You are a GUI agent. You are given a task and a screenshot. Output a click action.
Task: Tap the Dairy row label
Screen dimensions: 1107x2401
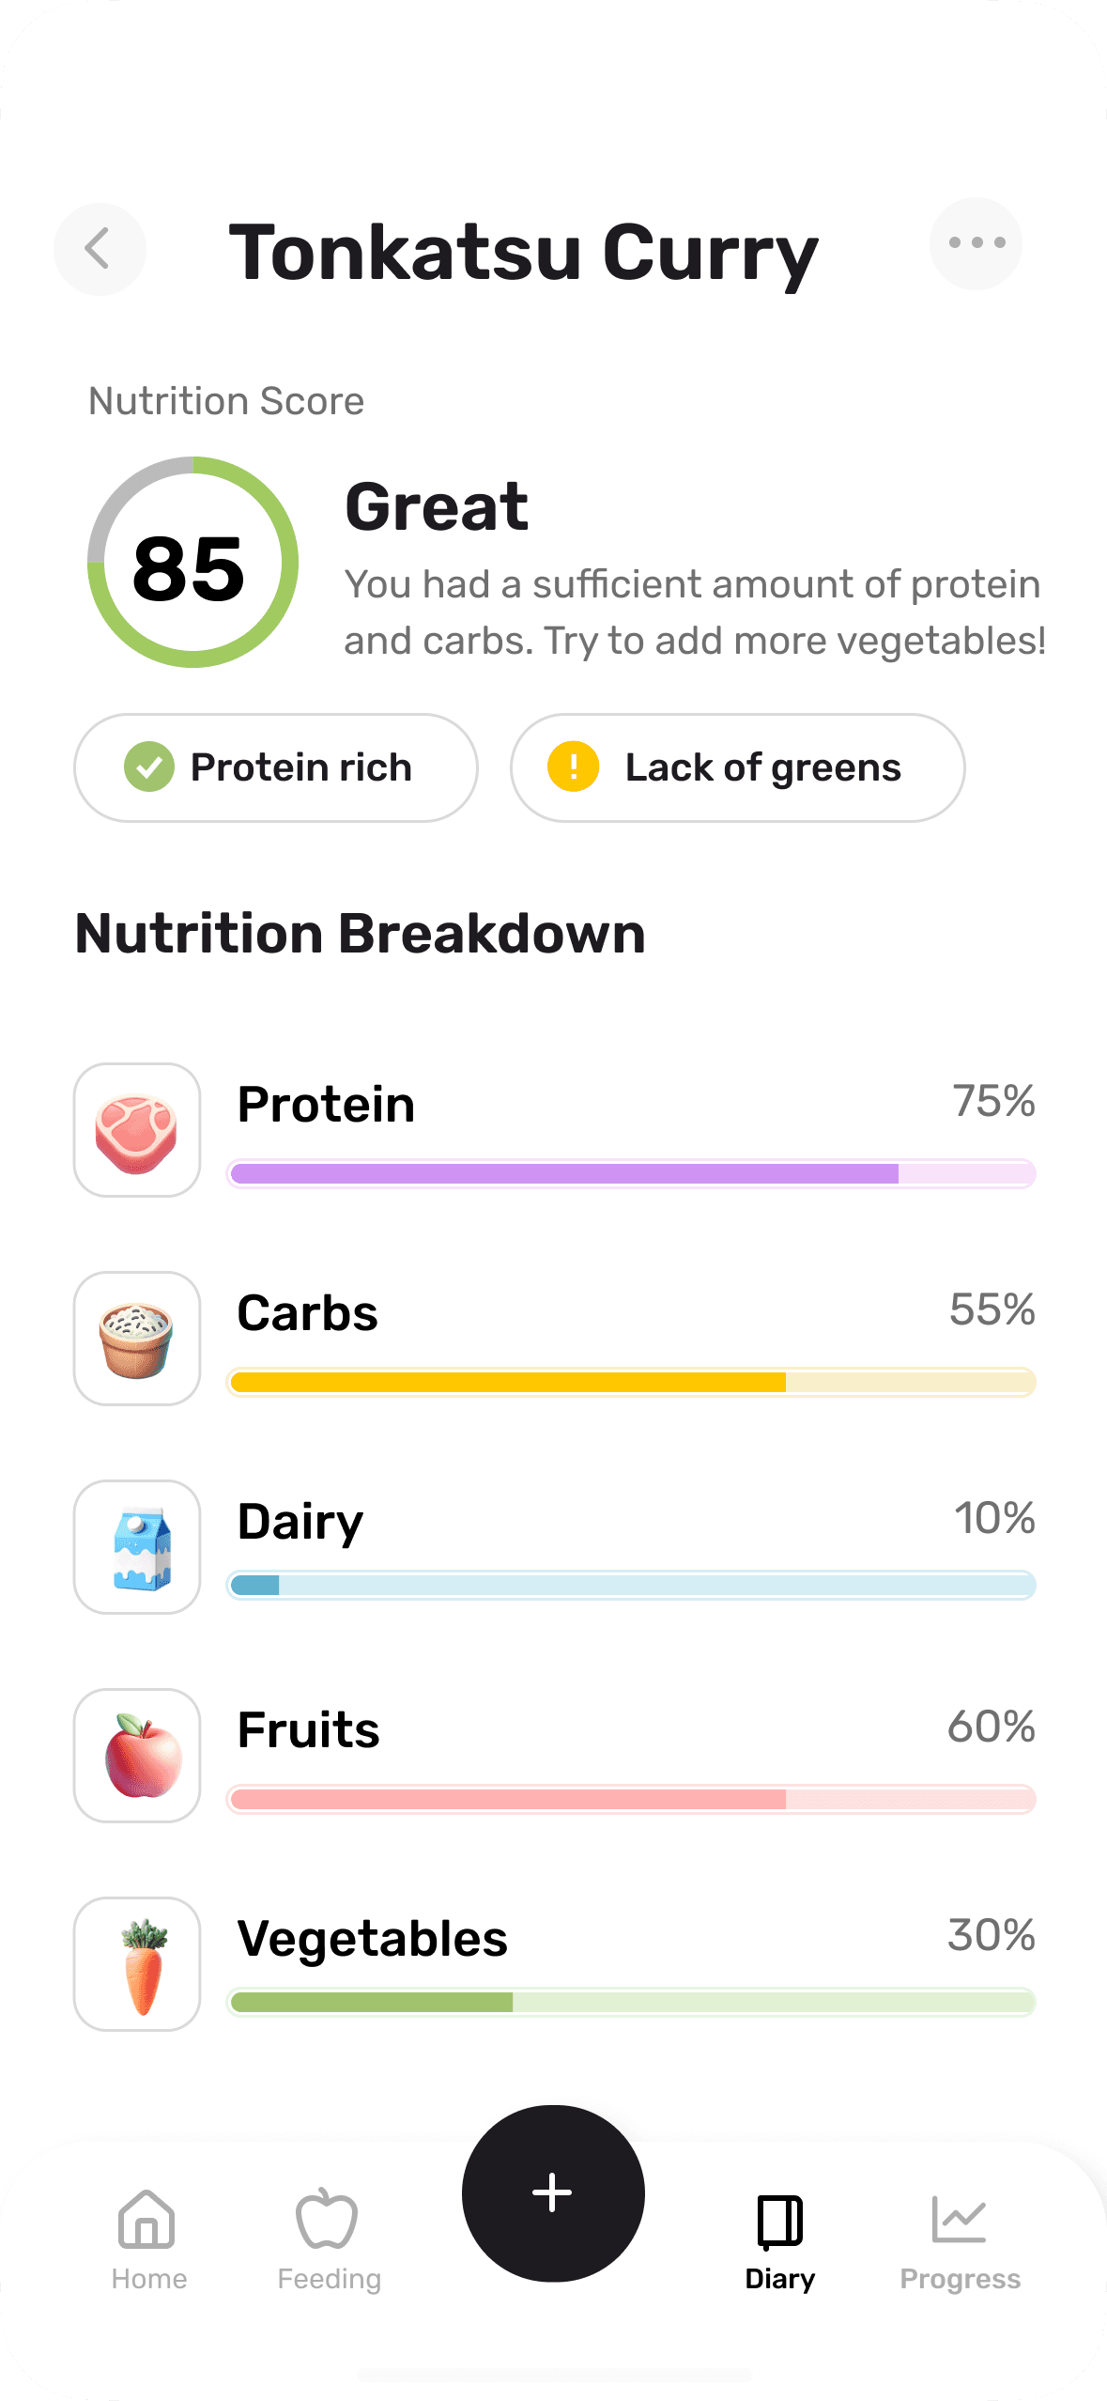coord(300,1524)
